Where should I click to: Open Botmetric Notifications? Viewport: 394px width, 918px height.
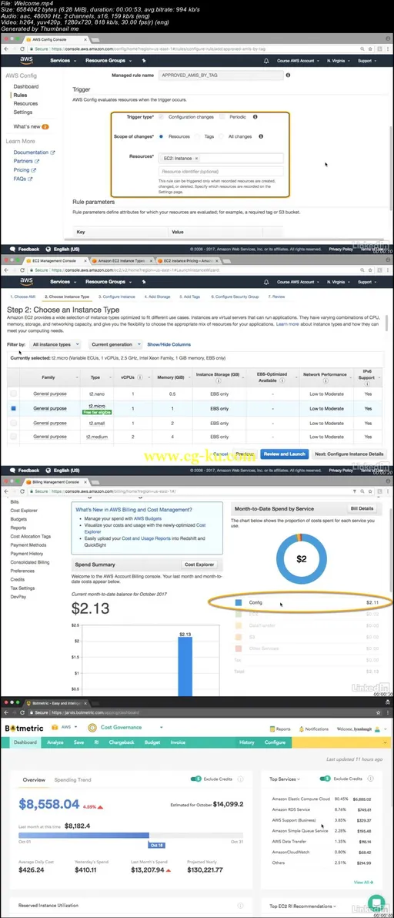[313, 729]
